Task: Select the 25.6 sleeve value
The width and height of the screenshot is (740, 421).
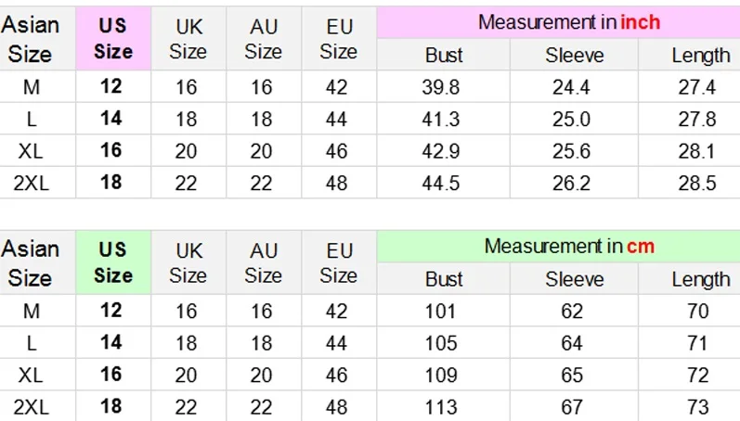Action: [571, 151]
